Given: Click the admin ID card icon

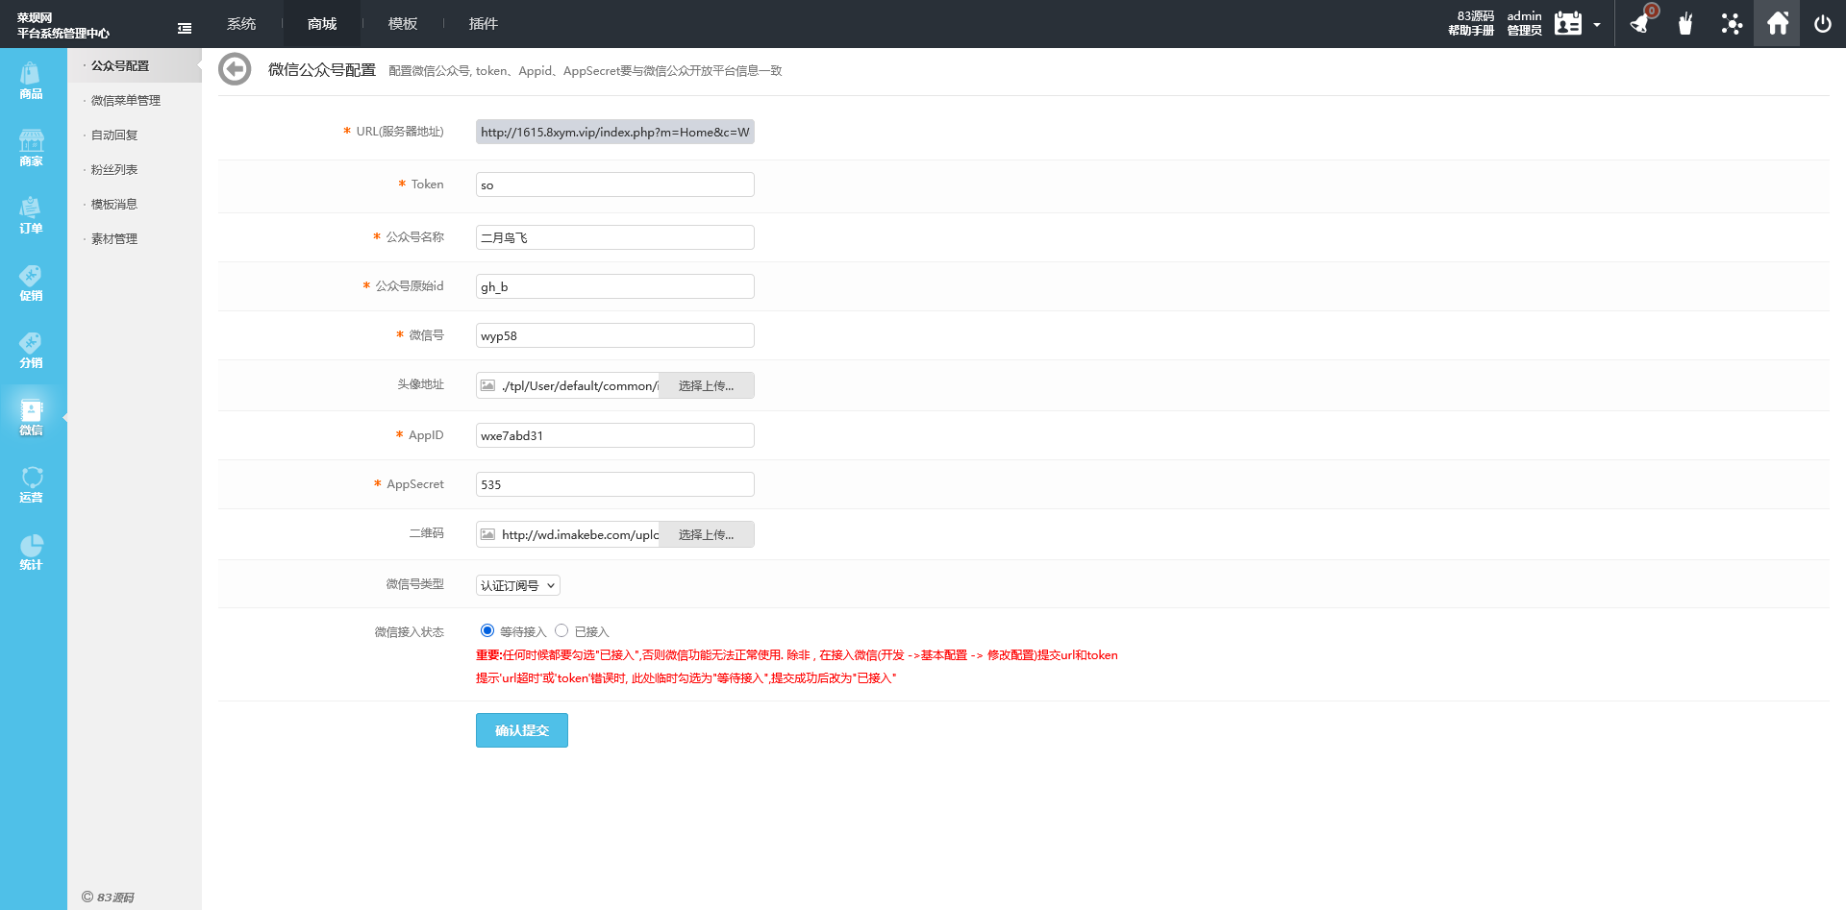Looking at the screenshot, I should pyautogui.click(x=1568, y=23).
